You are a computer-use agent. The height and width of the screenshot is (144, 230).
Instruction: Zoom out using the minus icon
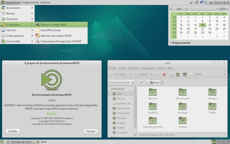point(191,75)
